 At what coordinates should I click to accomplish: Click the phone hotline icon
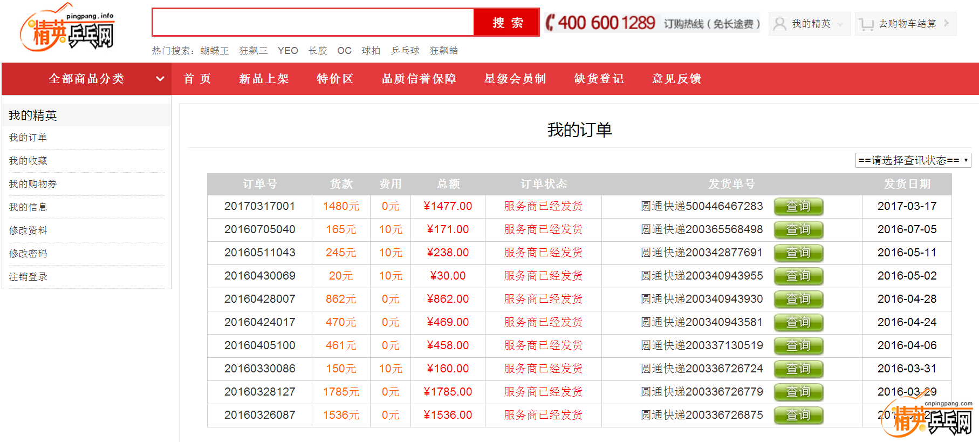[x=550, y=23]
